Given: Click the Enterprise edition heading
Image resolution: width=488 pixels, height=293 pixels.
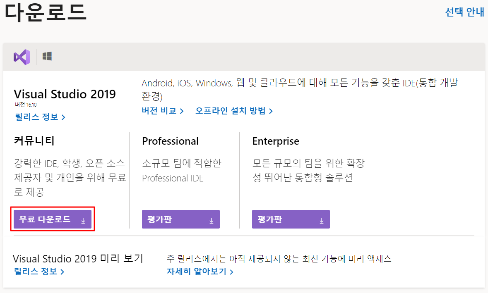Looking at the screenshot, I should pos(276,141).
